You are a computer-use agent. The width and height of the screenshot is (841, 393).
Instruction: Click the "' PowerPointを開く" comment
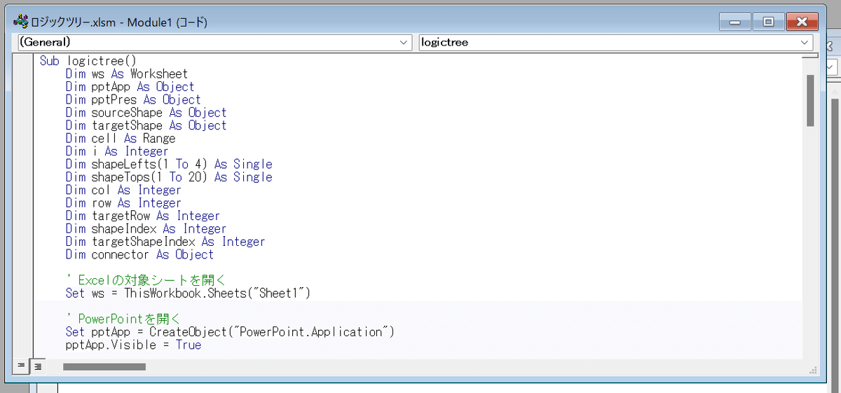123,319
